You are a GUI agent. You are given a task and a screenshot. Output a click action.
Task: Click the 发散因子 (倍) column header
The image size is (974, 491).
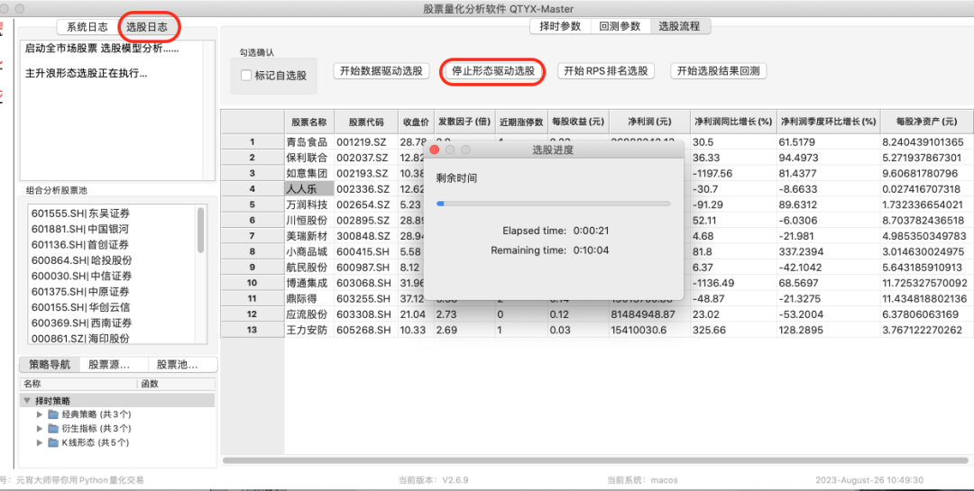click(x=464, y=122)
